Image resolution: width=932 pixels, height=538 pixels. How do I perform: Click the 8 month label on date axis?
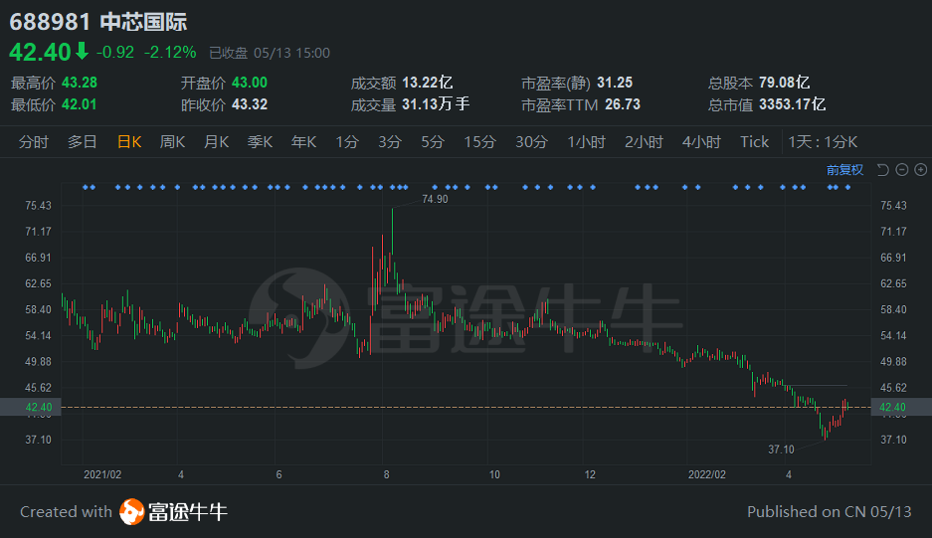coord(386,474)
